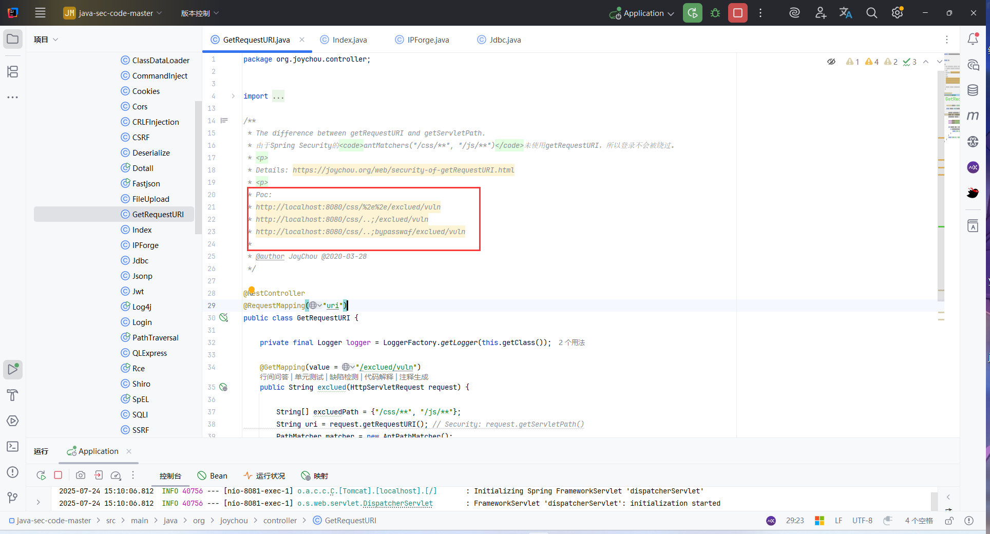Open the 项目 view options dropdown
Image resolution: width=990 pixels, height=534 pixels.
(x=46, y=40)
